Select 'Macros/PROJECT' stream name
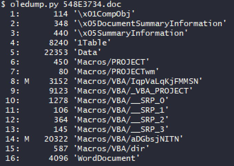This screenshot has height=166, width=234. [x=111, y=62]
